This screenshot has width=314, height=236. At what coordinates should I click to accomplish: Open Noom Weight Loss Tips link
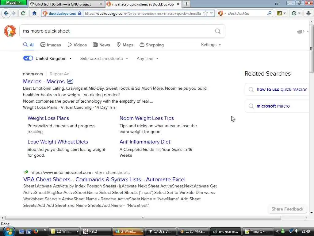tap(147, 118)
